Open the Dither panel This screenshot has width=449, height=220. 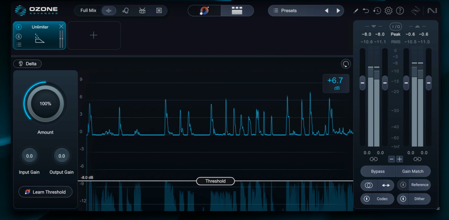pyautogui.click(x=419, y=199)
